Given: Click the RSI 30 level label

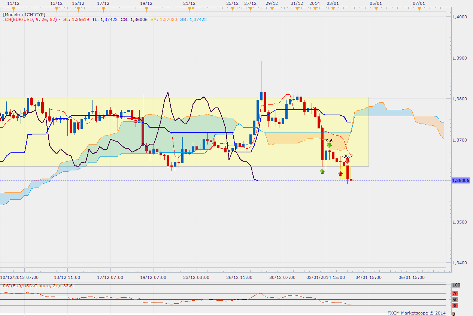Looking at the screenshot, I should click(x=455, y=306).
